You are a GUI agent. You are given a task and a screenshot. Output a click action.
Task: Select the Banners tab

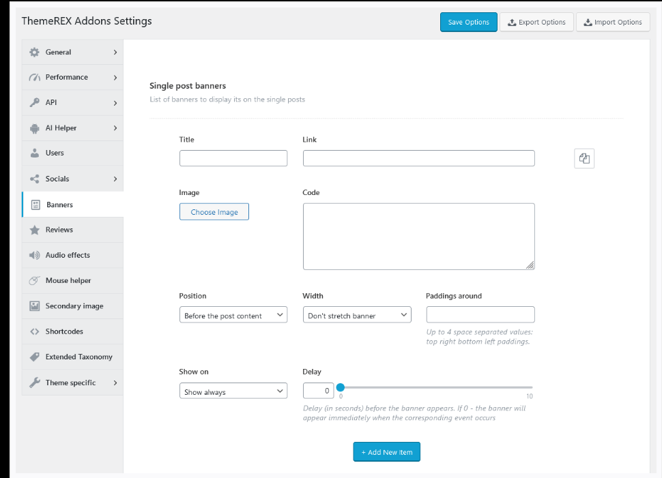tap(72, 205)
